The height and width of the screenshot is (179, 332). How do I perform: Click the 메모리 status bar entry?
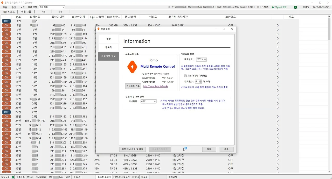[x=144, y=177]
